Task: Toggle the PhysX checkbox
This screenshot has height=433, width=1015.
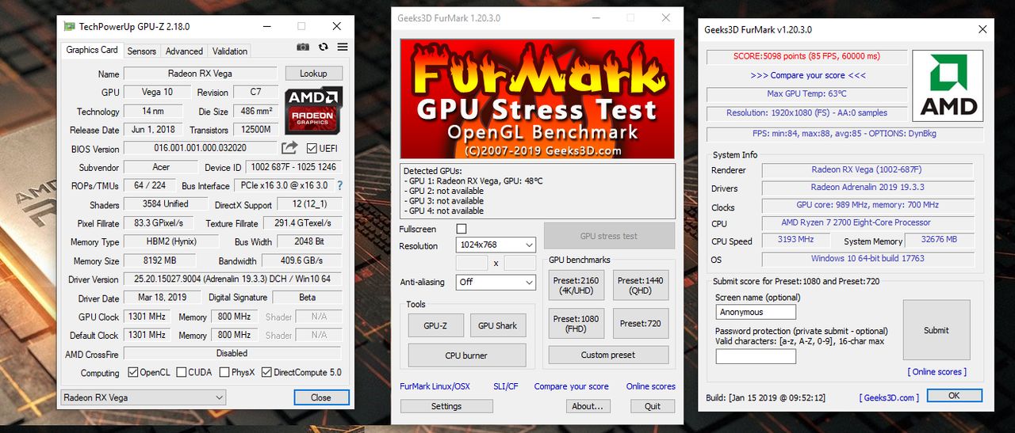Action: 224,372
